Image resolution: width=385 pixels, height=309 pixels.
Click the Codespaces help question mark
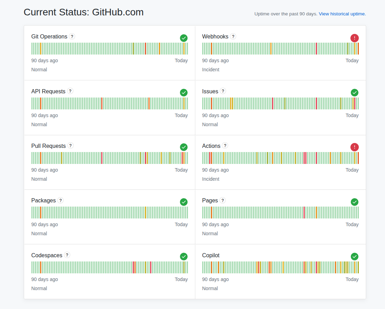pyautogui.click(x=67, y=255)
